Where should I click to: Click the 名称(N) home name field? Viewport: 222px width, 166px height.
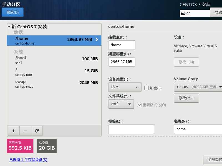click(198, 129)
